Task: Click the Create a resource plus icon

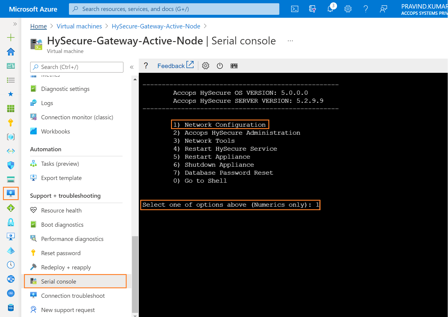Action: point(11,37)
